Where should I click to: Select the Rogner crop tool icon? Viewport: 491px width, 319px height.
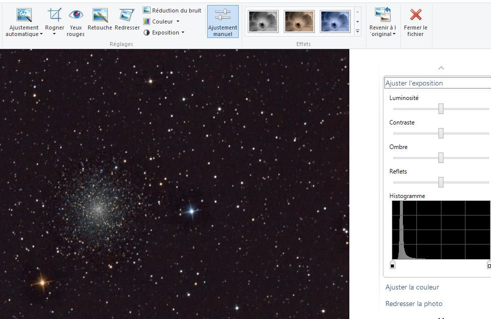[55, 15]
